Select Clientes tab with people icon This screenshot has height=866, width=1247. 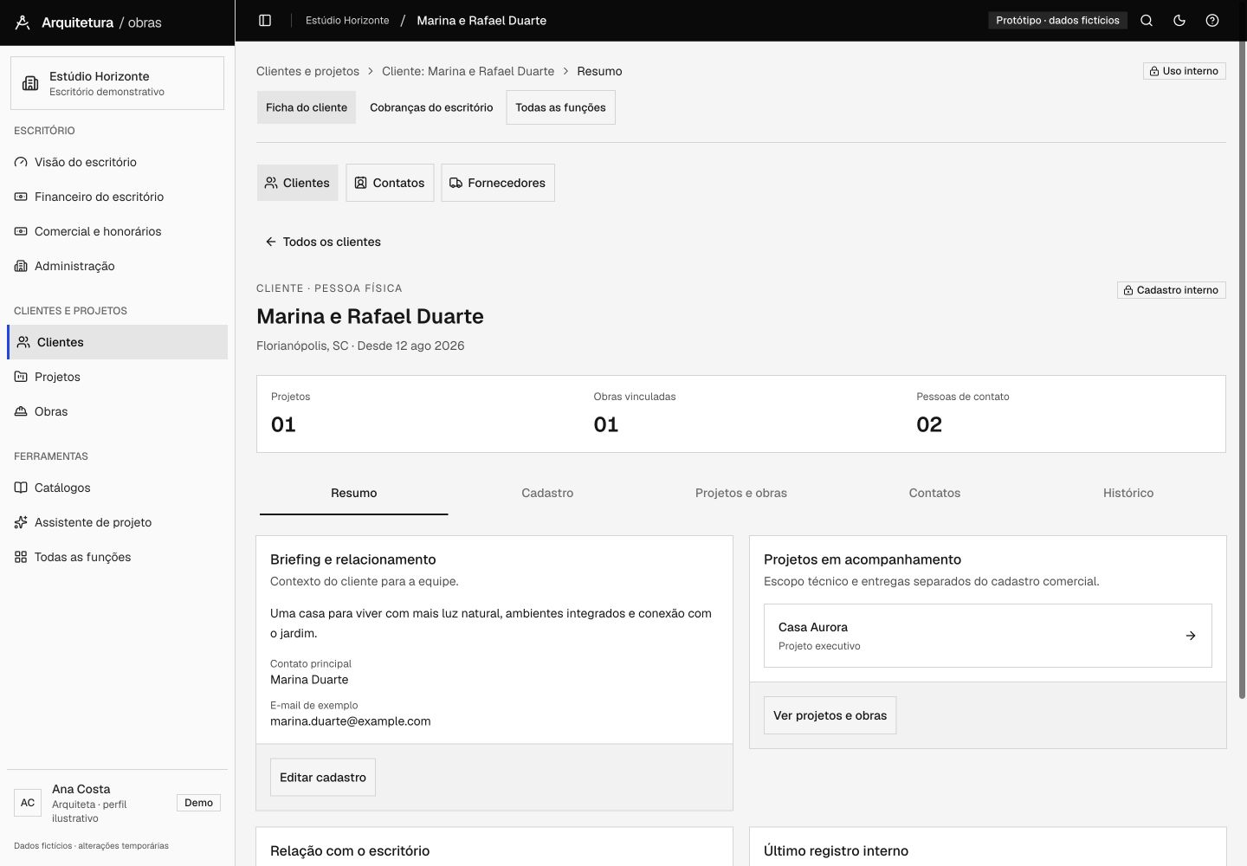(297, 183)
